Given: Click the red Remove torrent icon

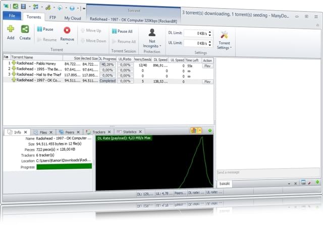Looking at the screenshot, I should [67, 30].
